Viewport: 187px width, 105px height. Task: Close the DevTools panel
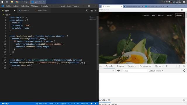click(184, 66)
